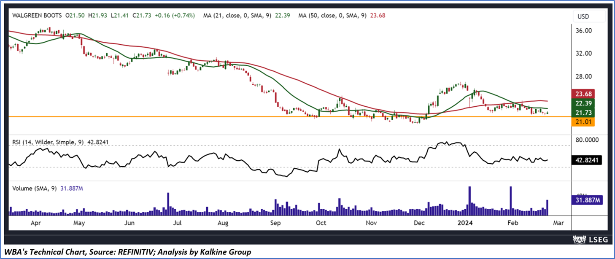Screen dimensions: 615x259
Task: Click the May label on time axis
Action: pyautogui.click(x=79, y=223)
